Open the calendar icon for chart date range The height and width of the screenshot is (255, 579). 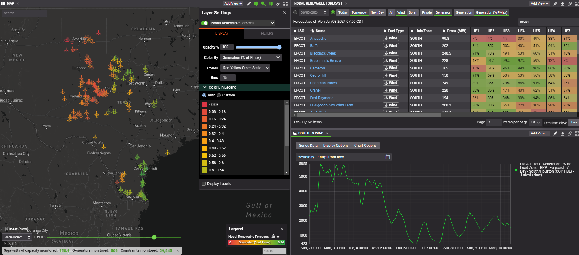(x=388, y=157)
